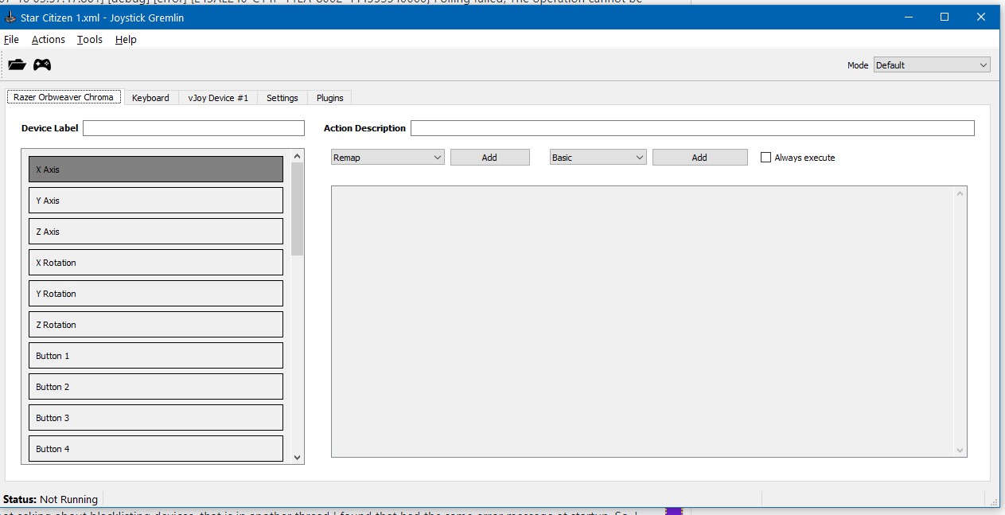Switch to the vJoy Device #1 tab
The width and height of the screenshot is (1005, 515).
(218, 98)
